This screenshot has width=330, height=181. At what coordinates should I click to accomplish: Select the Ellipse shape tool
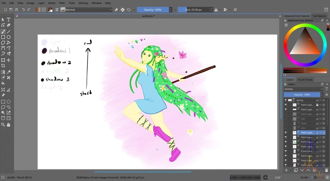9,37
